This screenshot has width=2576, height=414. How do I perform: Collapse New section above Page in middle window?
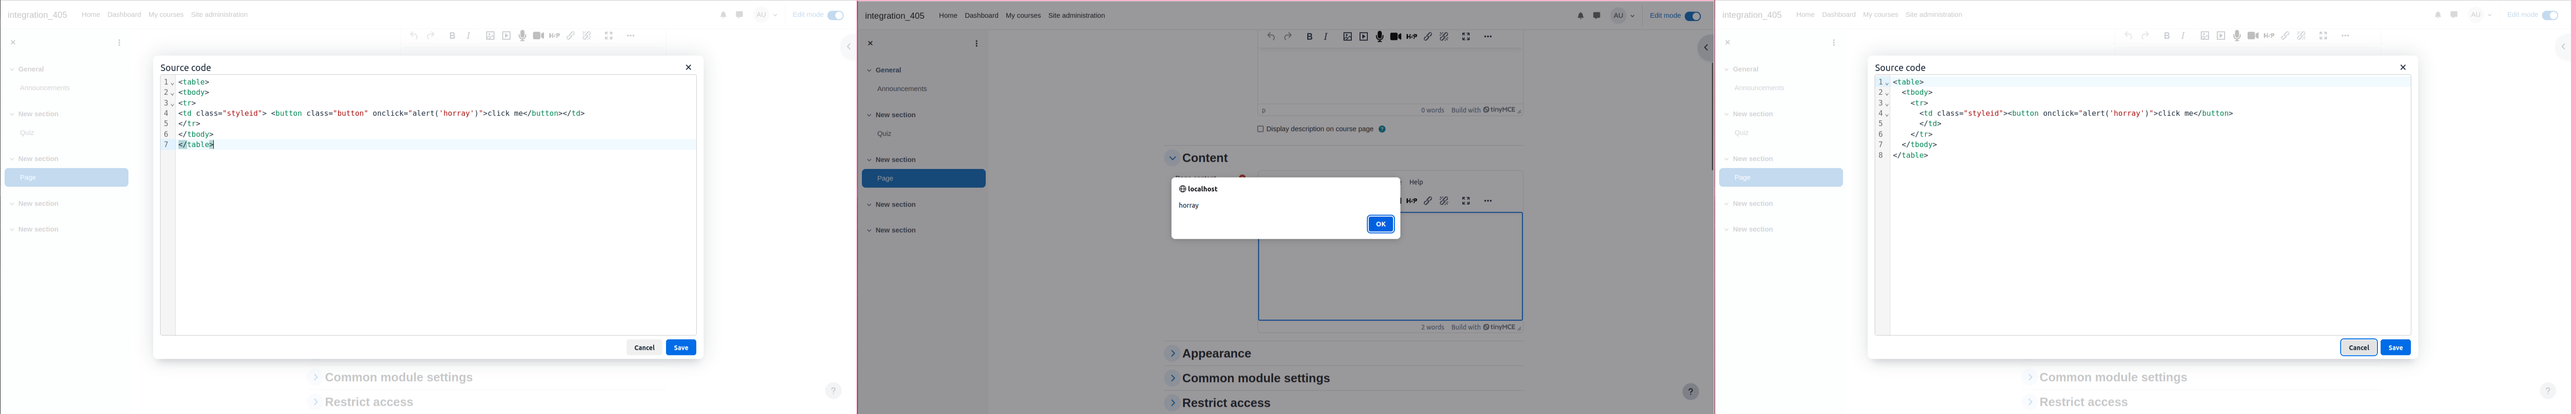[x=869, y=161]
